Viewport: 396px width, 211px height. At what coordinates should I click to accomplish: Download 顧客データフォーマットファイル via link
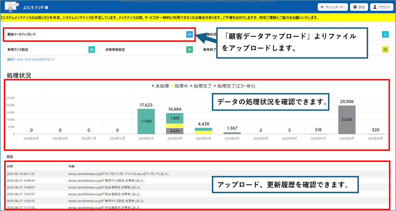31,59
